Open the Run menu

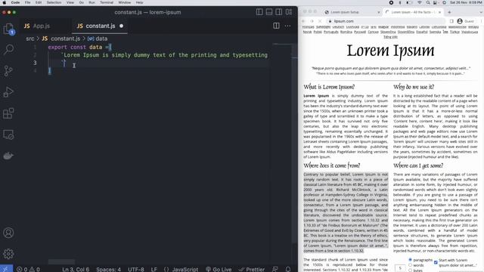(92, 2)
